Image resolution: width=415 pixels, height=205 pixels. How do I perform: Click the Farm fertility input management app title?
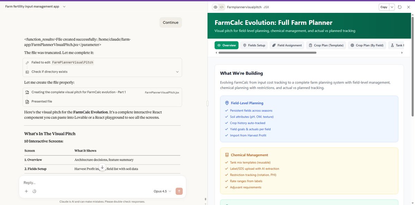(32, 7)
